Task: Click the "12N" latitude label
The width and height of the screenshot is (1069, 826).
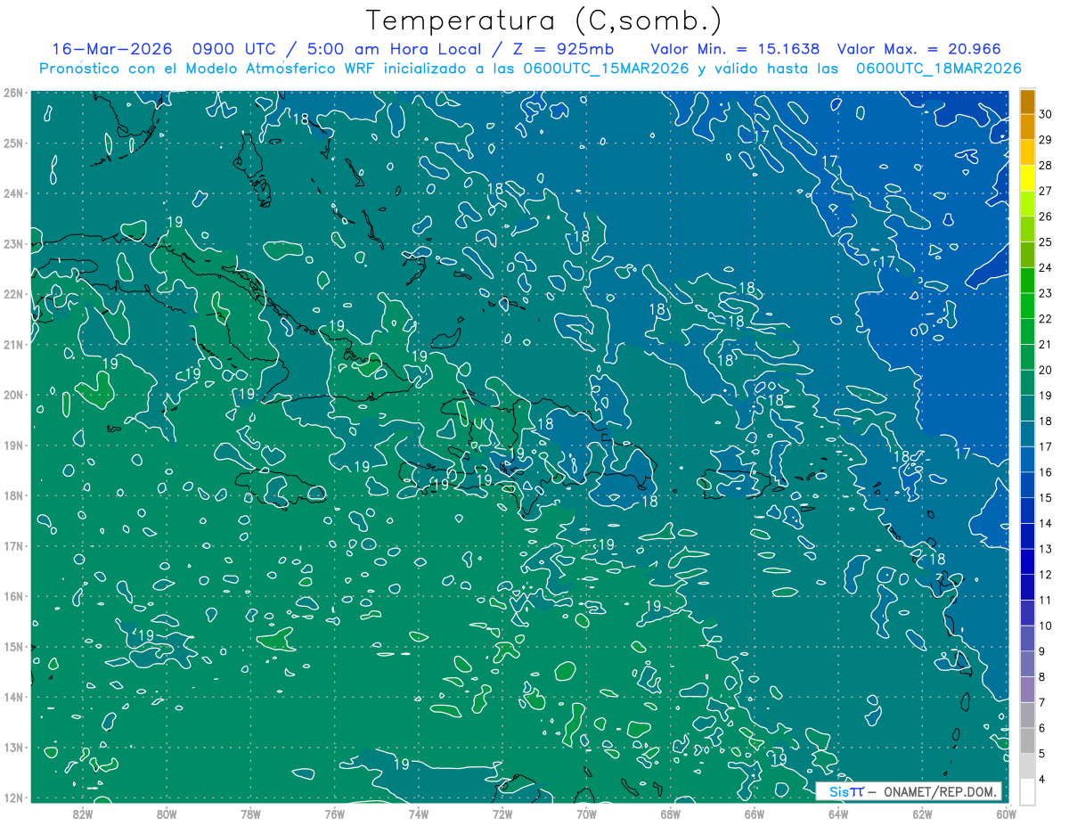Action: tap(12, 797)
